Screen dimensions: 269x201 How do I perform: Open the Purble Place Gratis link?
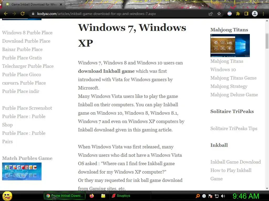coord(22,58)
